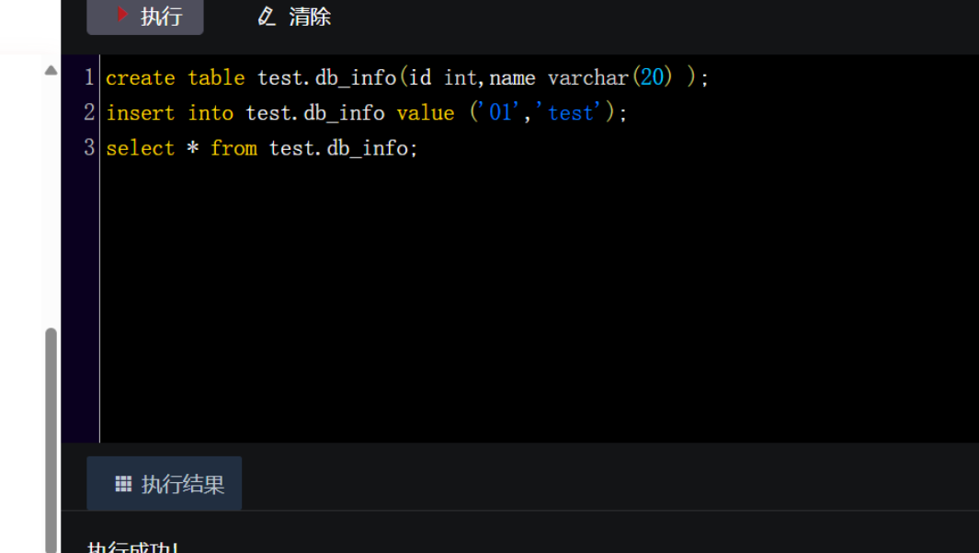
Task: Click the scrollbar up arrow
Action: [51, 71]
